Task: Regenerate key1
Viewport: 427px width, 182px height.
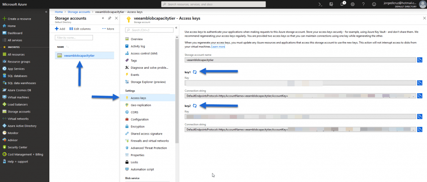Action: (195, 72)
